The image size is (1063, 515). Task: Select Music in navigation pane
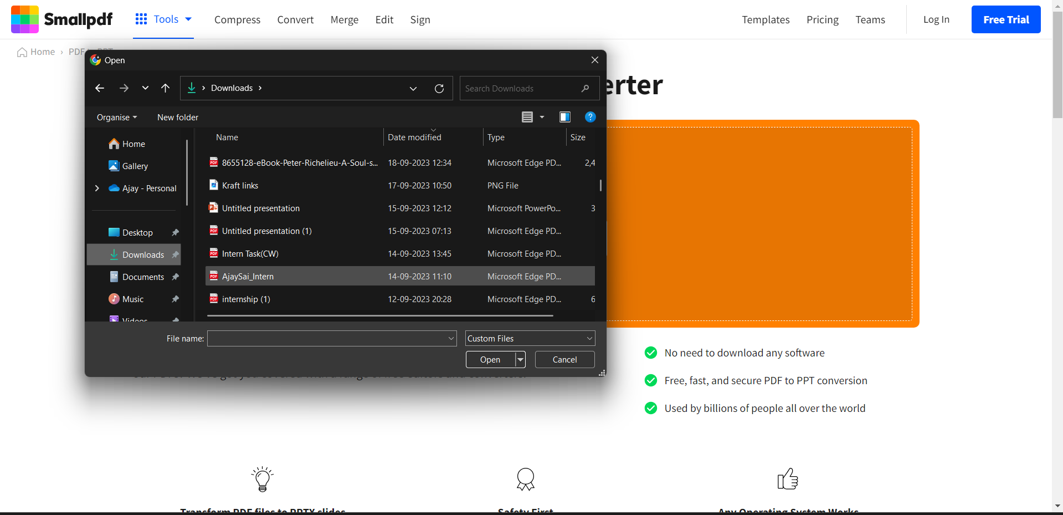(x=133, y=299)
